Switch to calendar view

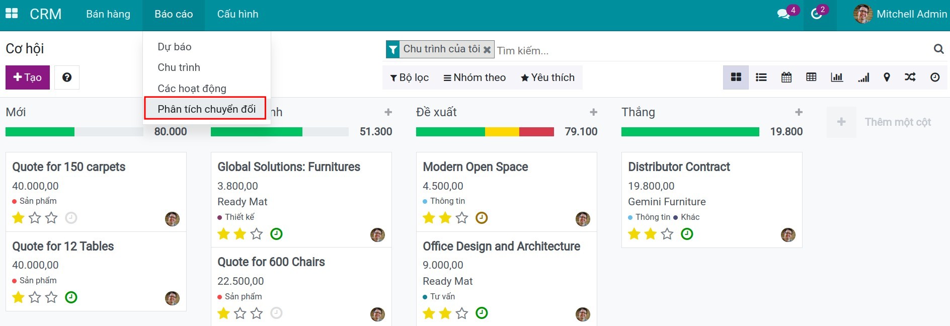[x=786, y=77]
